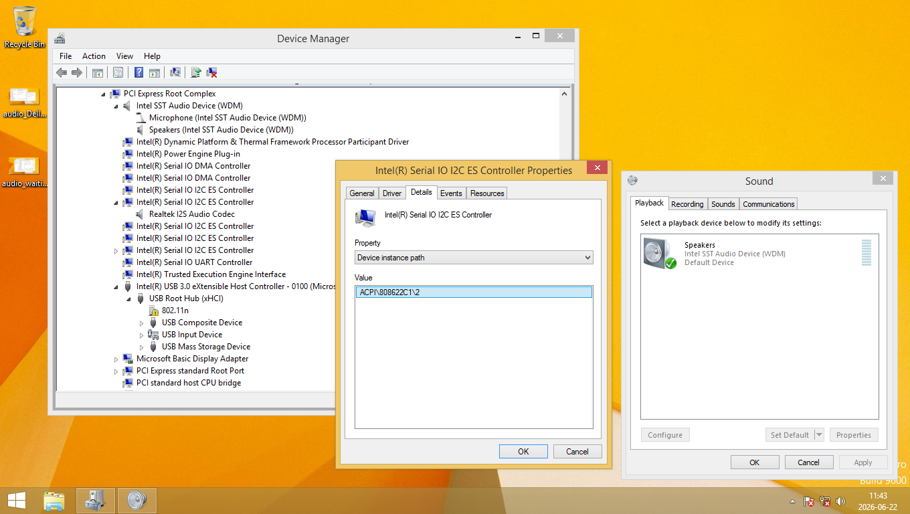Open the Set Default dropdown arrow
The height and width of the screenshot is (514, 910).
pos(819,435)
